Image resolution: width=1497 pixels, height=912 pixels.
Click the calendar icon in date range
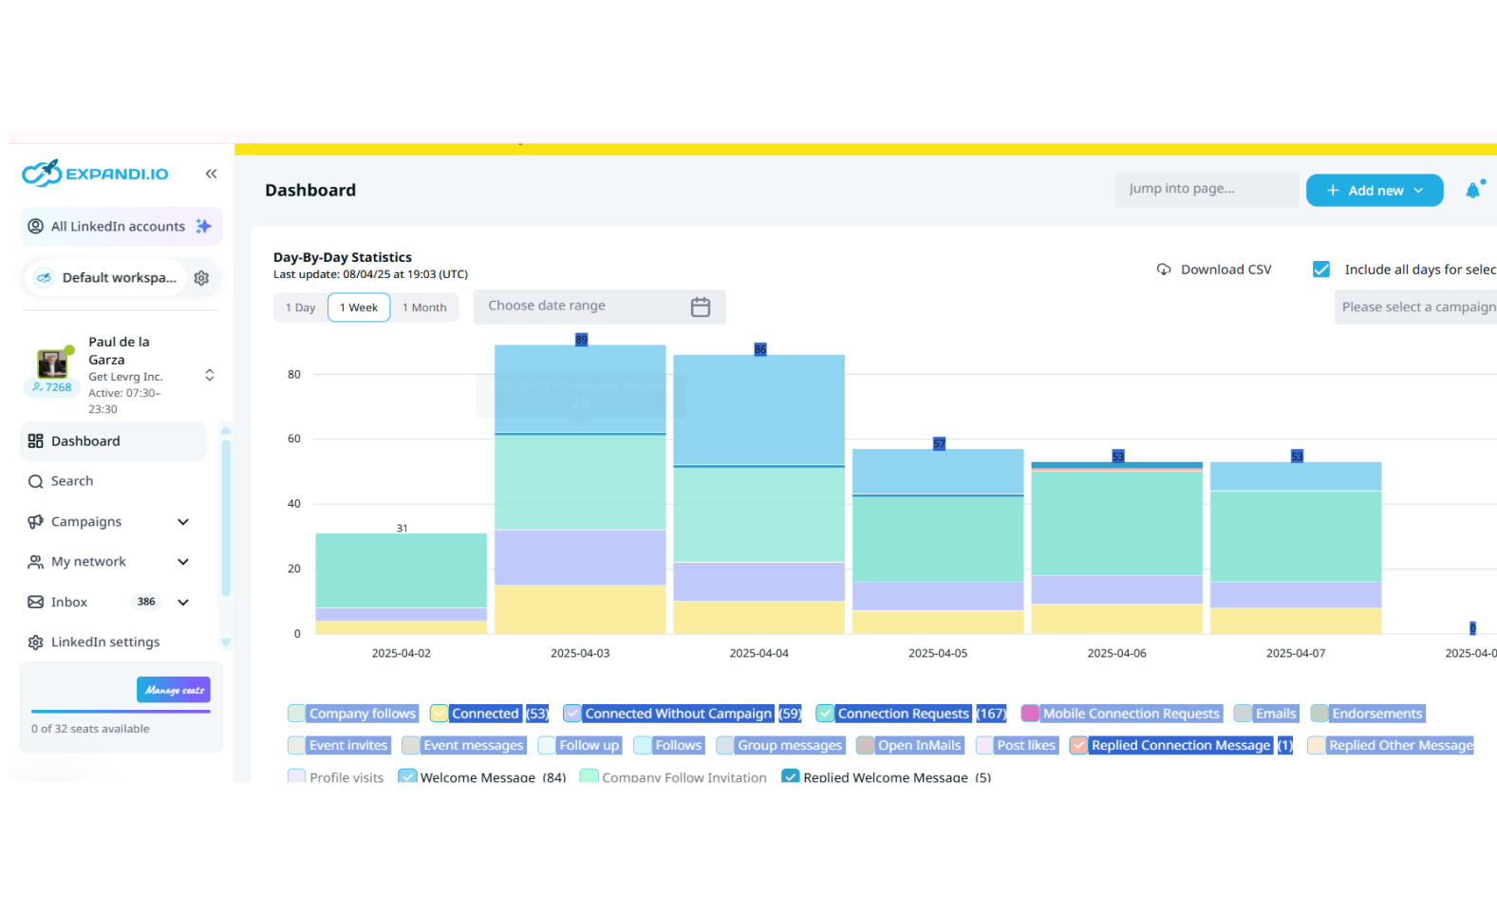coord(700,307)
